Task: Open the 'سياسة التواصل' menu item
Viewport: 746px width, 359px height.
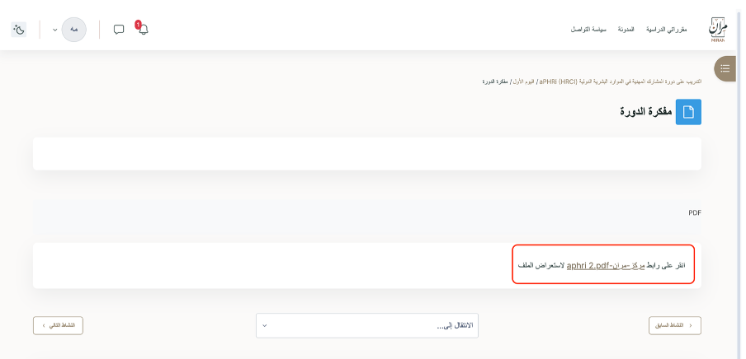Action: point(588,30)
